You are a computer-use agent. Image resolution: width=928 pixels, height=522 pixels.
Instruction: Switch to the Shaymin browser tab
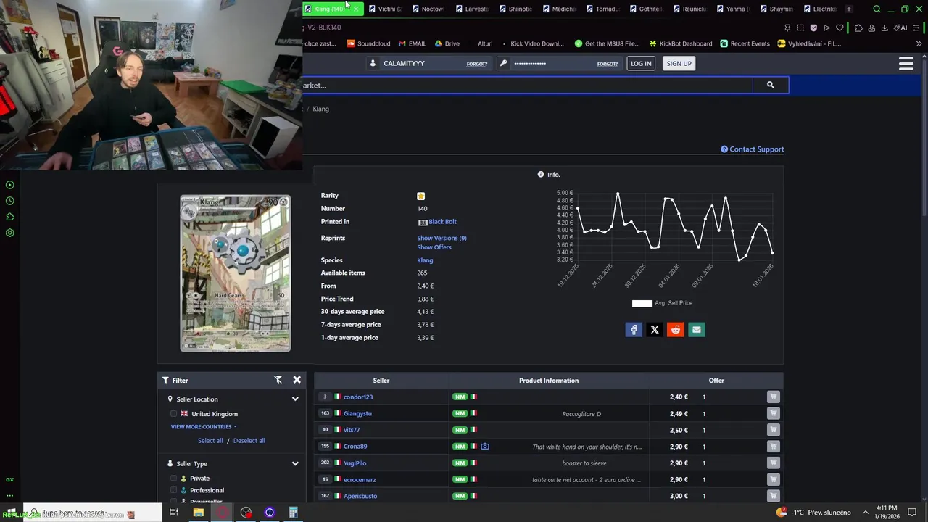click(776, 9)
